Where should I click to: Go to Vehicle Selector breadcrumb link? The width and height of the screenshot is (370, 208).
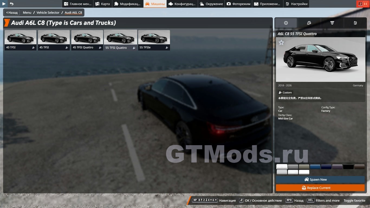pos(48,12)
